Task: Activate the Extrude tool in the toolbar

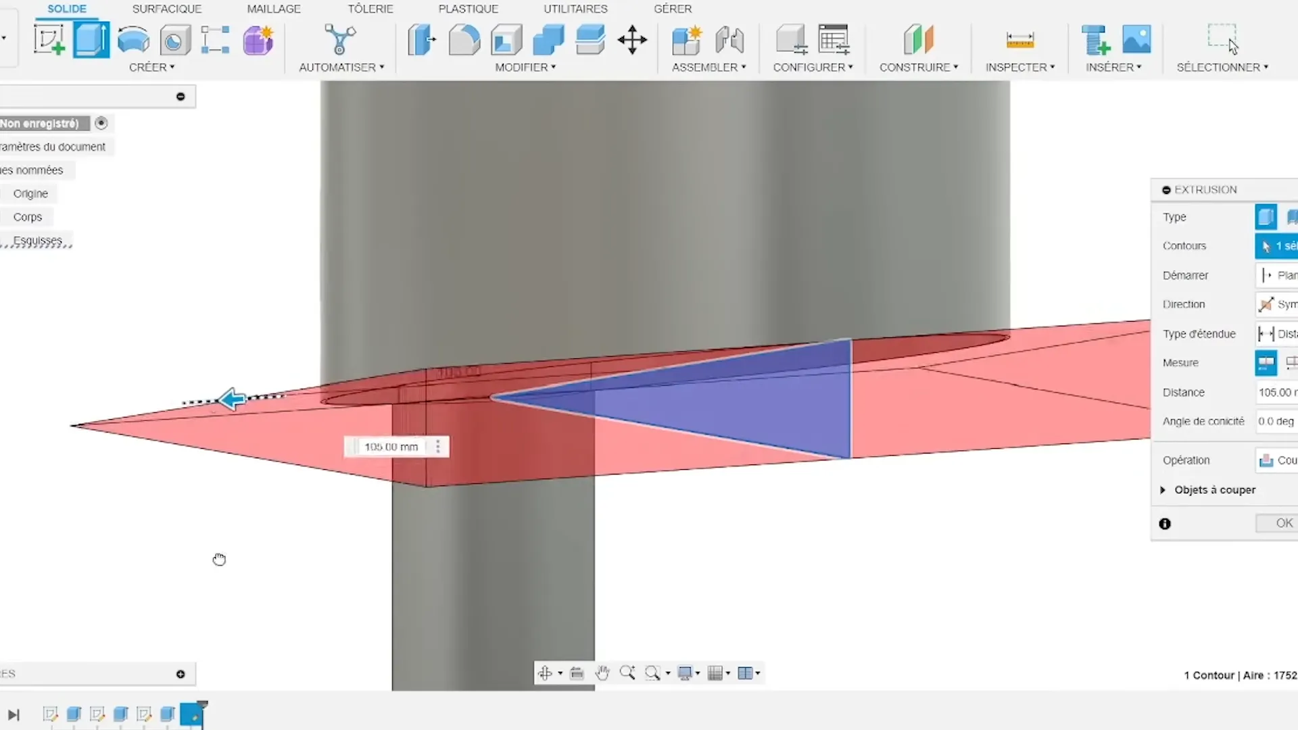Action: pos(91,40)
